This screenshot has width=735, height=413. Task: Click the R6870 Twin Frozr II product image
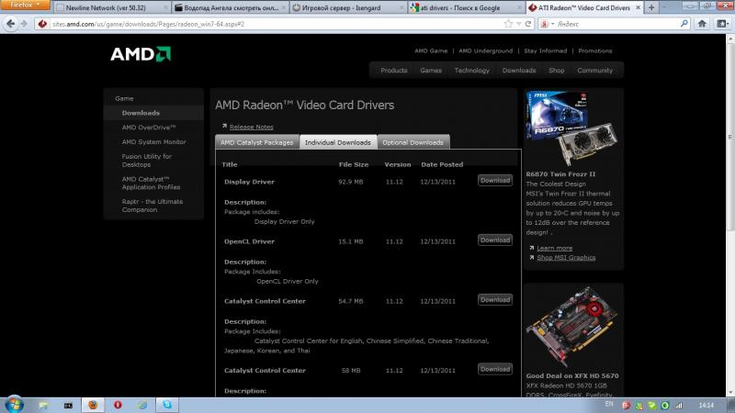coord(571,128)
